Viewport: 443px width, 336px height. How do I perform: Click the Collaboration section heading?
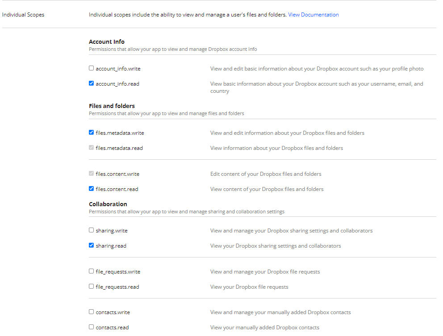(108, 204)
